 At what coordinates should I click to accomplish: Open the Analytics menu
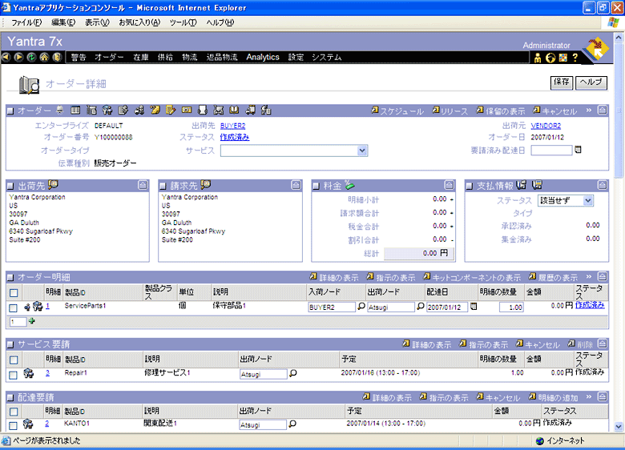coord(263,57)
